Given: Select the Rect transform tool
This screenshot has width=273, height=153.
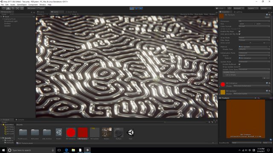Looking at the screenshot, I should click(x=22, y=8).
